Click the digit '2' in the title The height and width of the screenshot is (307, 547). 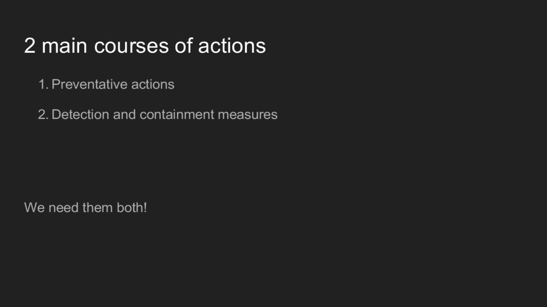(30, 46)
